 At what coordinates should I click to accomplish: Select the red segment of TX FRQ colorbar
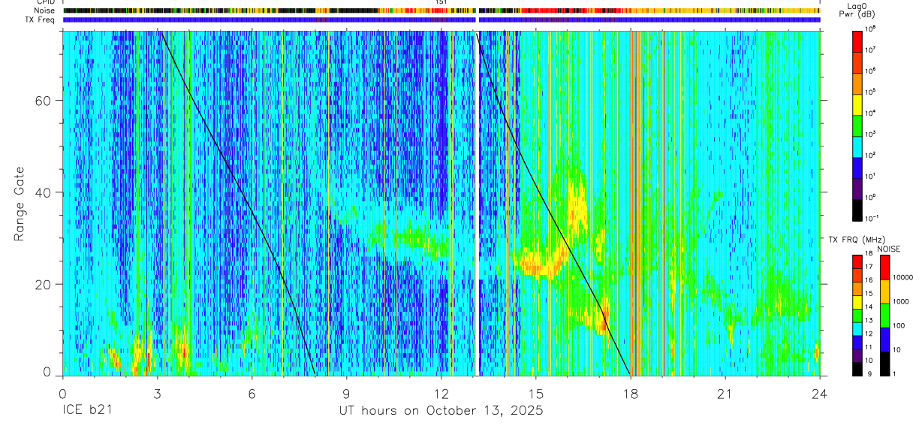[x=857, y=262]
